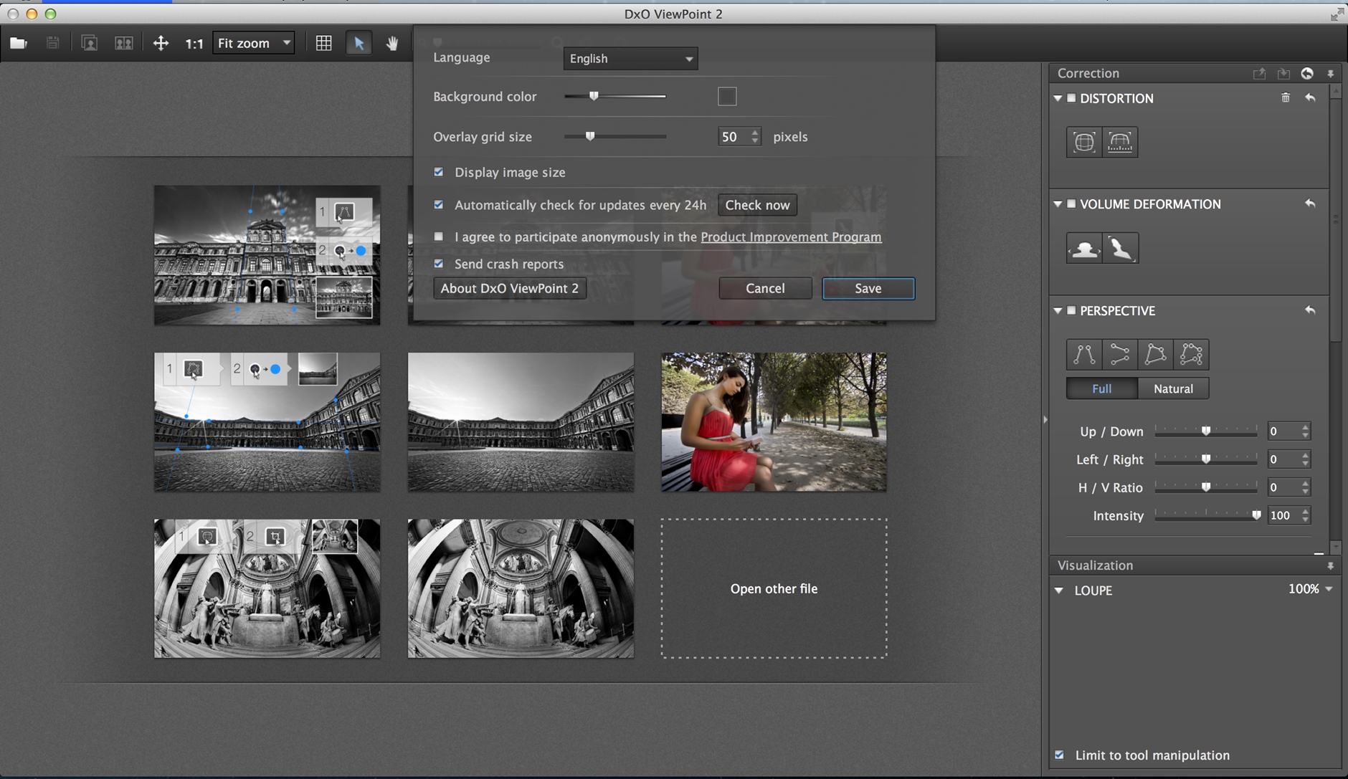
Task: Cancel the preferences dialog
Action: coord(765,288)
